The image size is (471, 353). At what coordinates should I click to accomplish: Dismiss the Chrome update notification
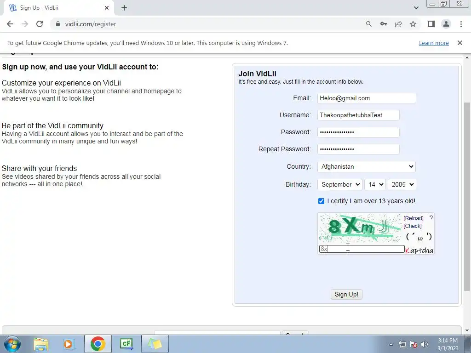pos(460,43)
